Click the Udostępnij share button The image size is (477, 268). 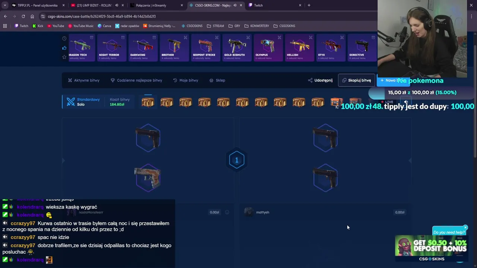(x=320, y=80)
